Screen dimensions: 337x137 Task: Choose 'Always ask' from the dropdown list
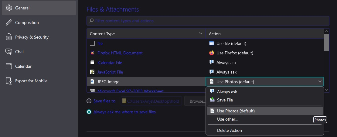(x=227, y=92)
